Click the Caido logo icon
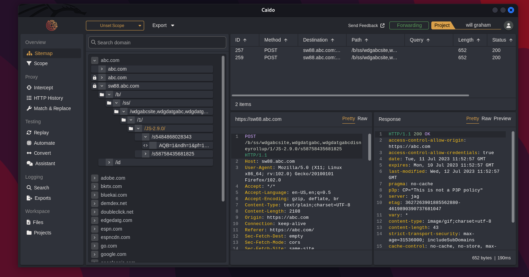The width and height of the screenshot is (529, 277). click(x=52, y=25)
